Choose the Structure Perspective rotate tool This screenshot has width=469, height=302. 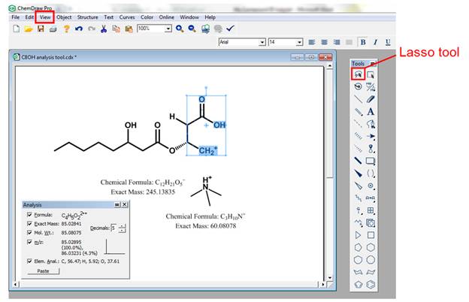(358, 86)
